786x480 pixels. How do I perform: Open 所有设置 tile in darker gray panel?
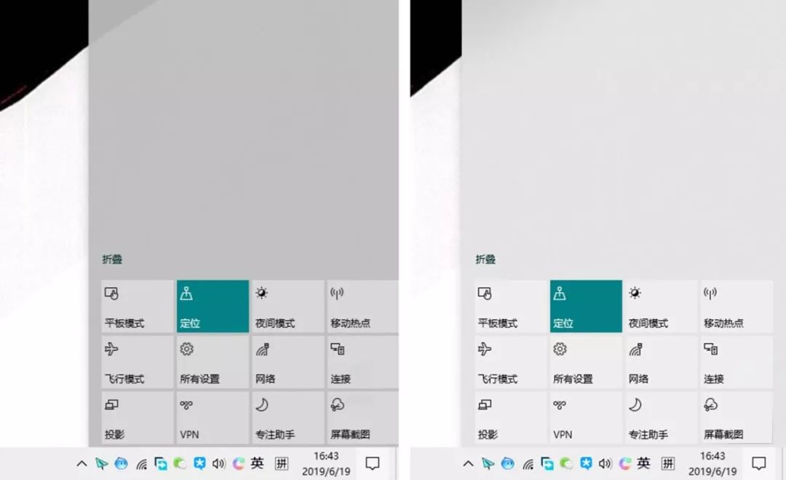[213, 362]
